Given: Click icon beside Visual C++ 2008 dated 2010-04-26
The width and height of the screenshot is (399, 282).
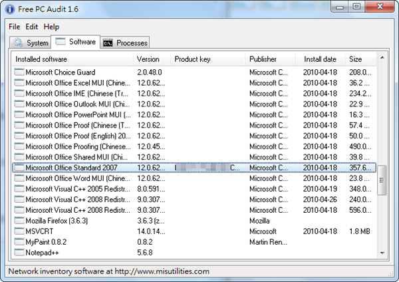Looking at the screenshot, I should point(19,200).
